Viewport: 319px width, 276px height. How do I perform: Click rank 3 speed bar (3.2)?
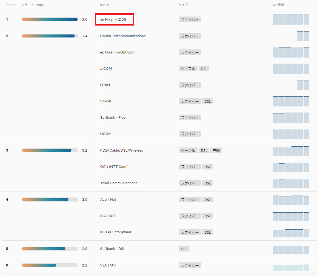pyautogui.click(x=50, y=150)
